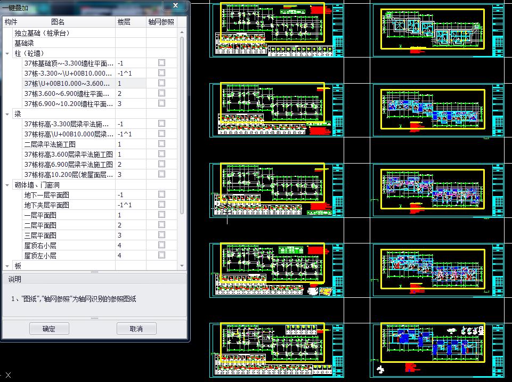Tick 轴网参照 for 屋顶右小层

[161, 245]
